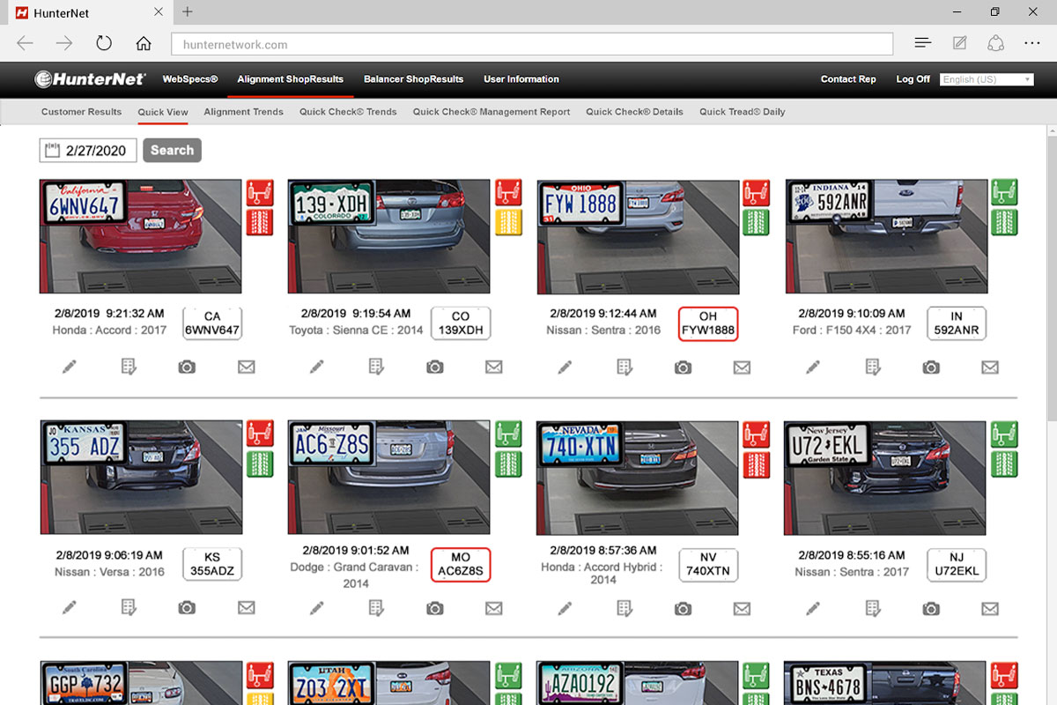Viewport: 1057px width, 705px height.
Task: Click the pencil edit icon under Honda Accord 2017
Action: coord(70,367)
